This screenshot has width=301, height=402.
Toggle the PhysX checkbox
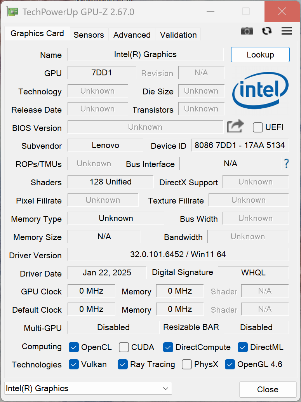(x=187, y=364)
